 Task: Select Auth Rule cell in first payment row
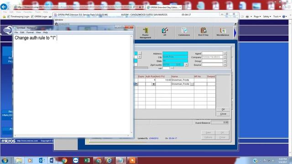[x=151, y=80]
